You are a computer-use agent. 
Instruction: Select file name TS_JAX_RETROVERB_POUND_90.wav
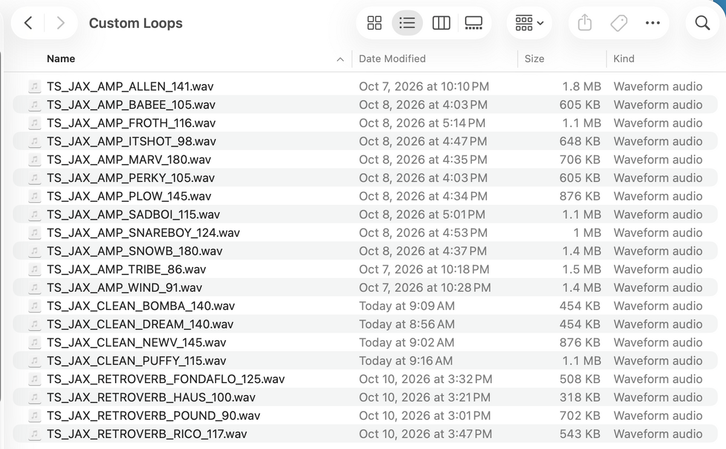tap(154, 415)
